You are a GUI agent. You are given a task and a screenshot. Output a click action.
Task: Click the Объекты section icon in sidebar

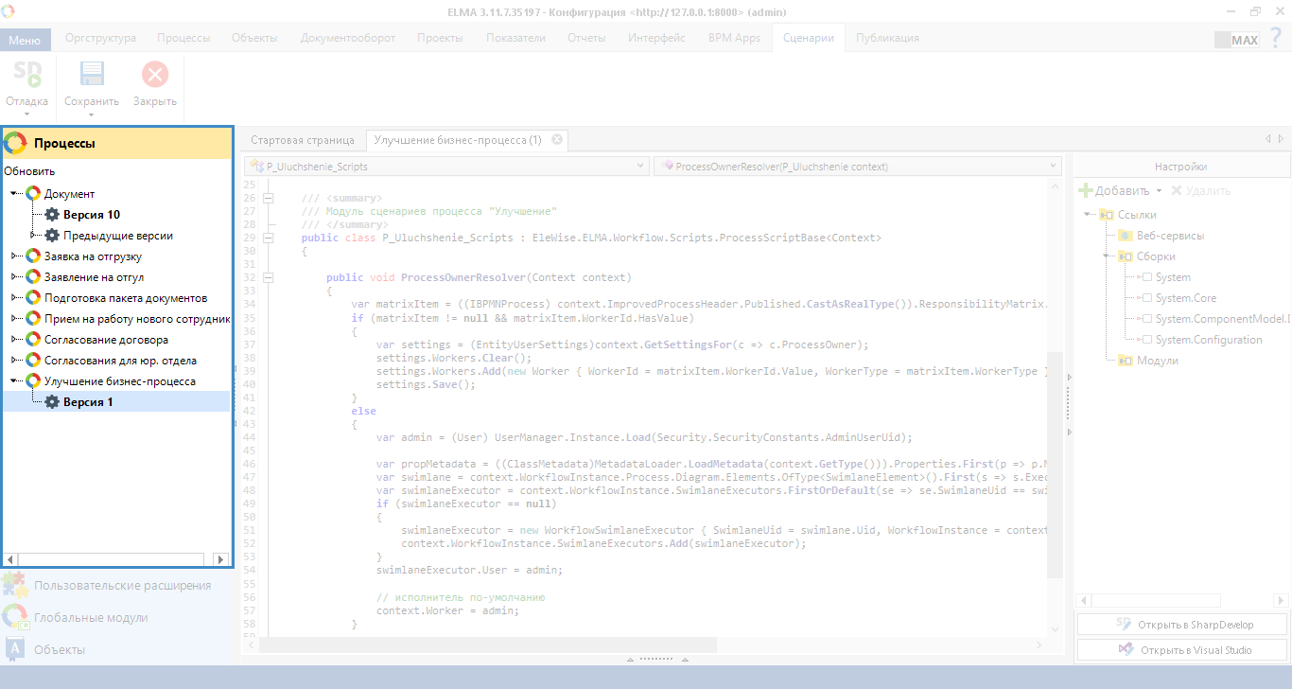tap(14, 649)
